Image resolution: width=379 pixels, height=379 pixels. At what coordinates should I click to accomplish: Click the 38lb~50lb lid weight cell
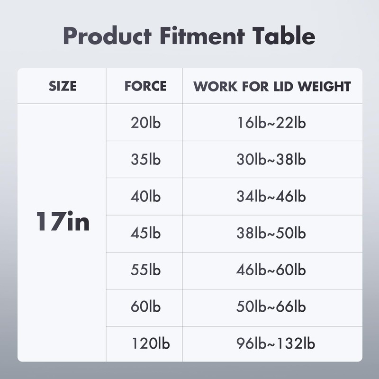click(271, 234)
